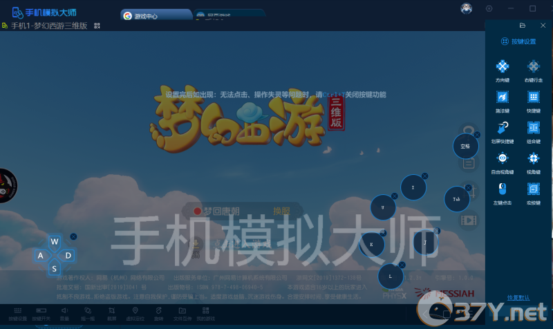This screenshot has height=329, width=553.
Task: Click the D key on direction pad
Action: pos(68,255)
